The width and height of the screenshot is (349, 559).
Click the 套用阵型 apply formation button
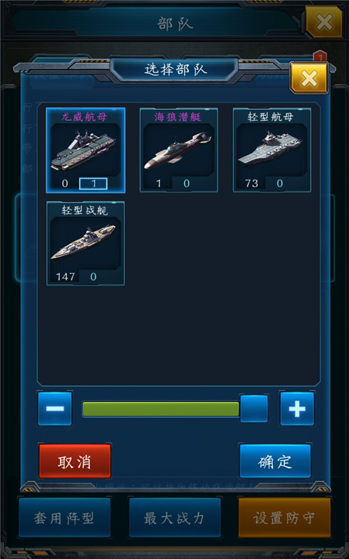[64, 517]
